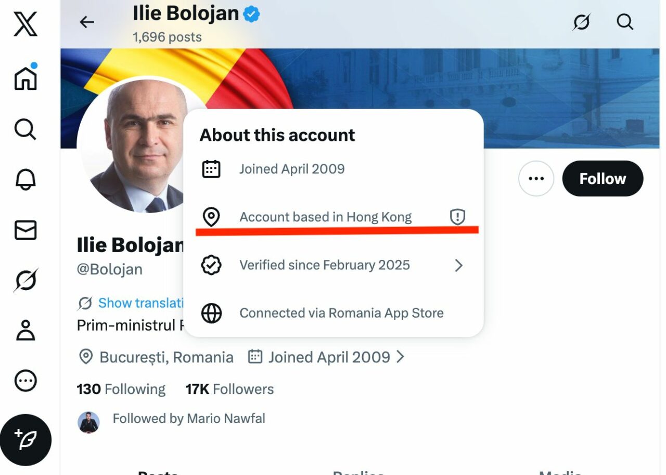Click the warning icon beside Hong Kong
666x475 pixels.
[x=456, y=217]
